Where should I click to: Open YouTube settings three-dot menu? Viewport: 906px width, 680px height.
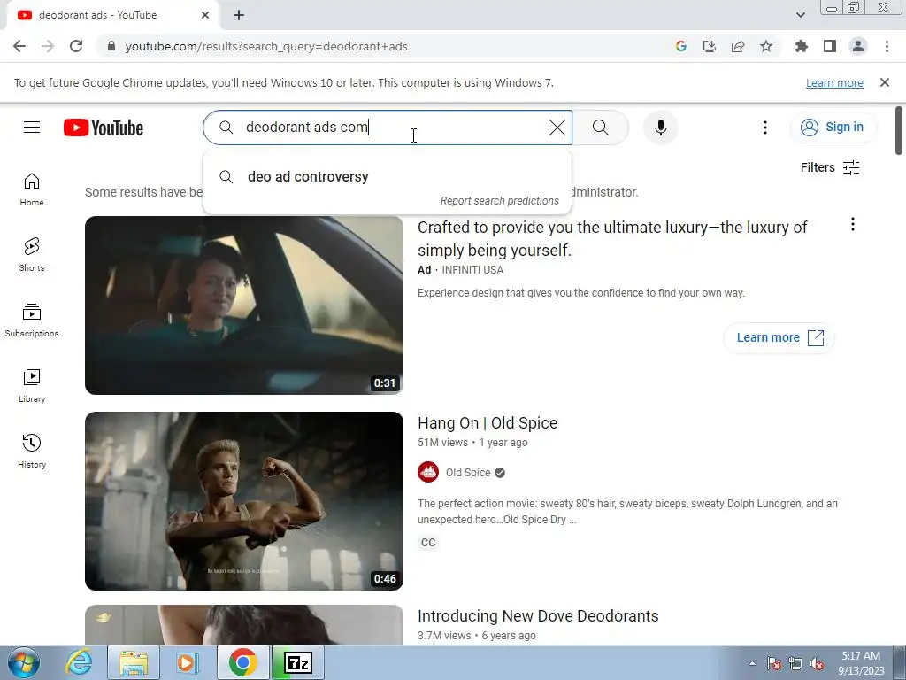(x=765, y=127)
